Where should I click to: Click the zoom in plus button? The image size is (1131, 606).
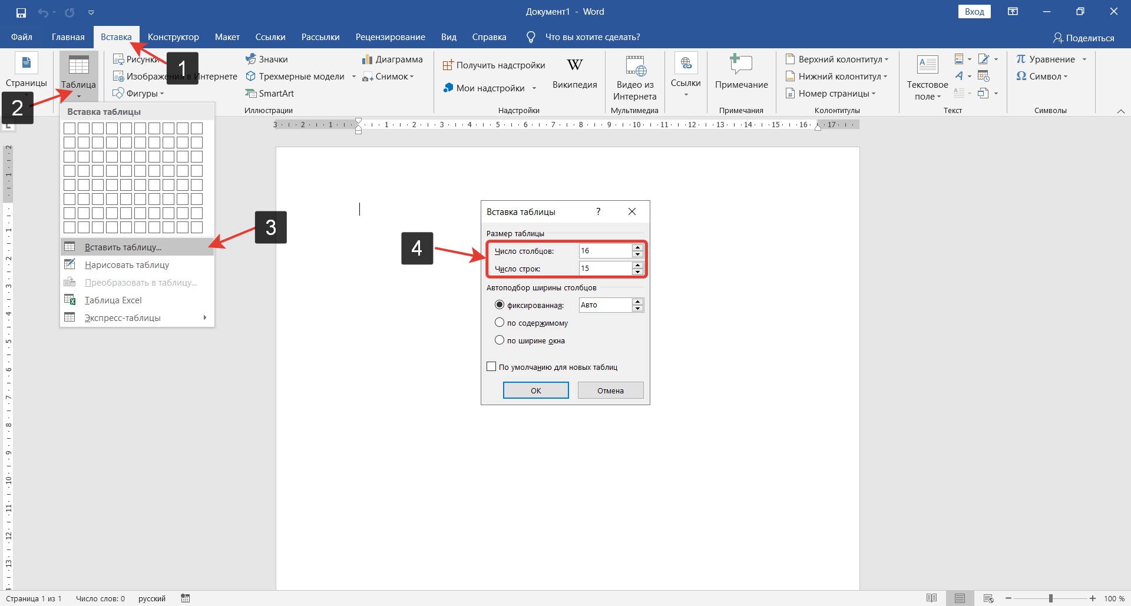coord(1093,598)
